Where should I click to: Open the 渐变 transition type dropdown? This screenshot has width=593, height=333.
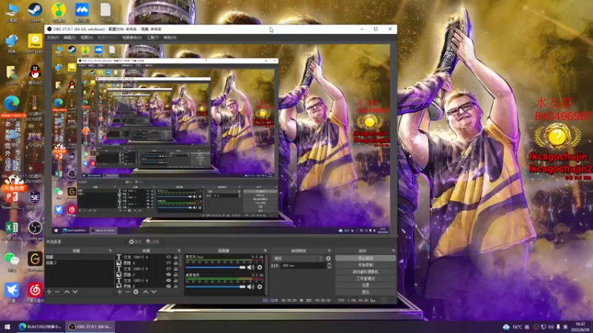coord(298,258)
